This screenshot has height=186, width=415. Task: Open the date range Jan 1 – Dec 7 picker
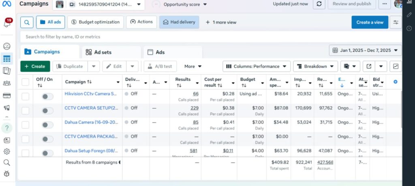coord(365,51)
